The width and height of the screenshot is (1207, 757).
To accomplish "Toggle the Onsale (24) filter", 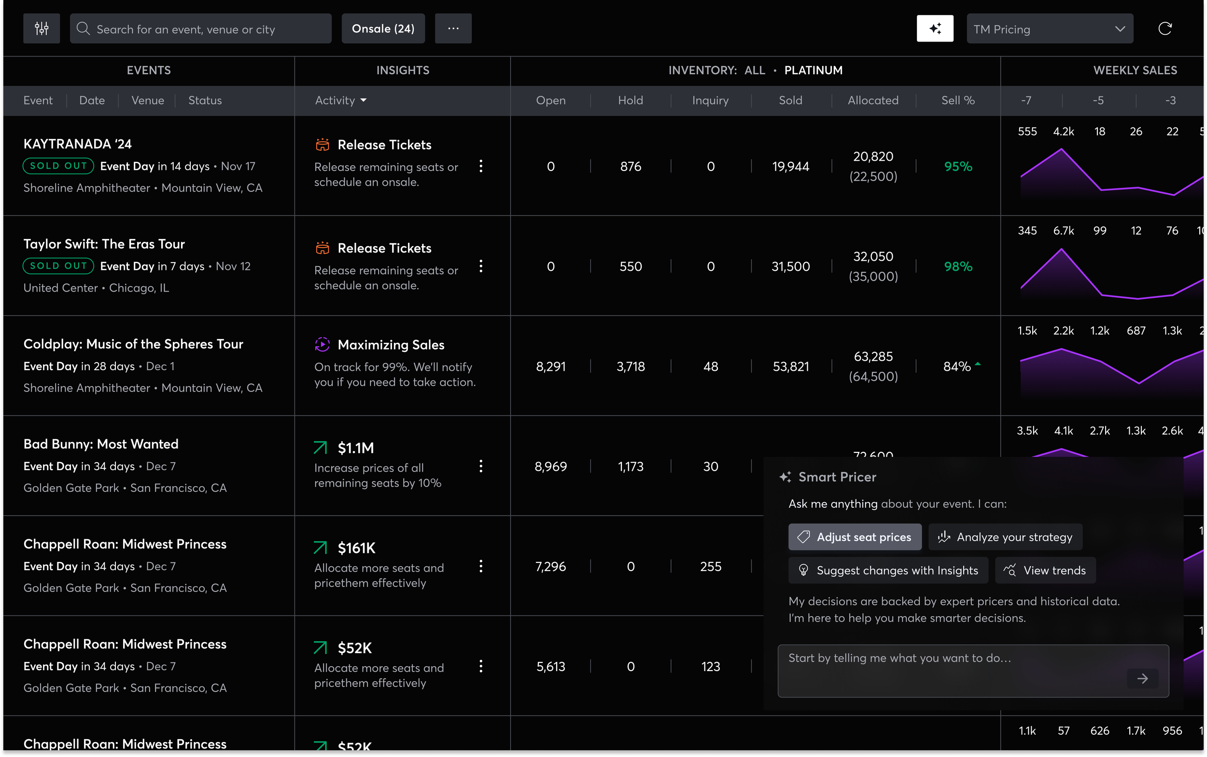I will coord(383,28).
